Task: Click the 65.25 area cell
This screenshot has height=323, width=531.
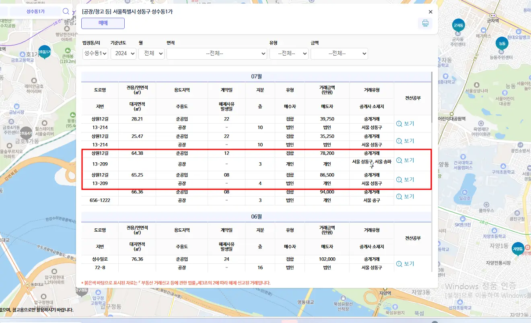Action: coord(137,175)
